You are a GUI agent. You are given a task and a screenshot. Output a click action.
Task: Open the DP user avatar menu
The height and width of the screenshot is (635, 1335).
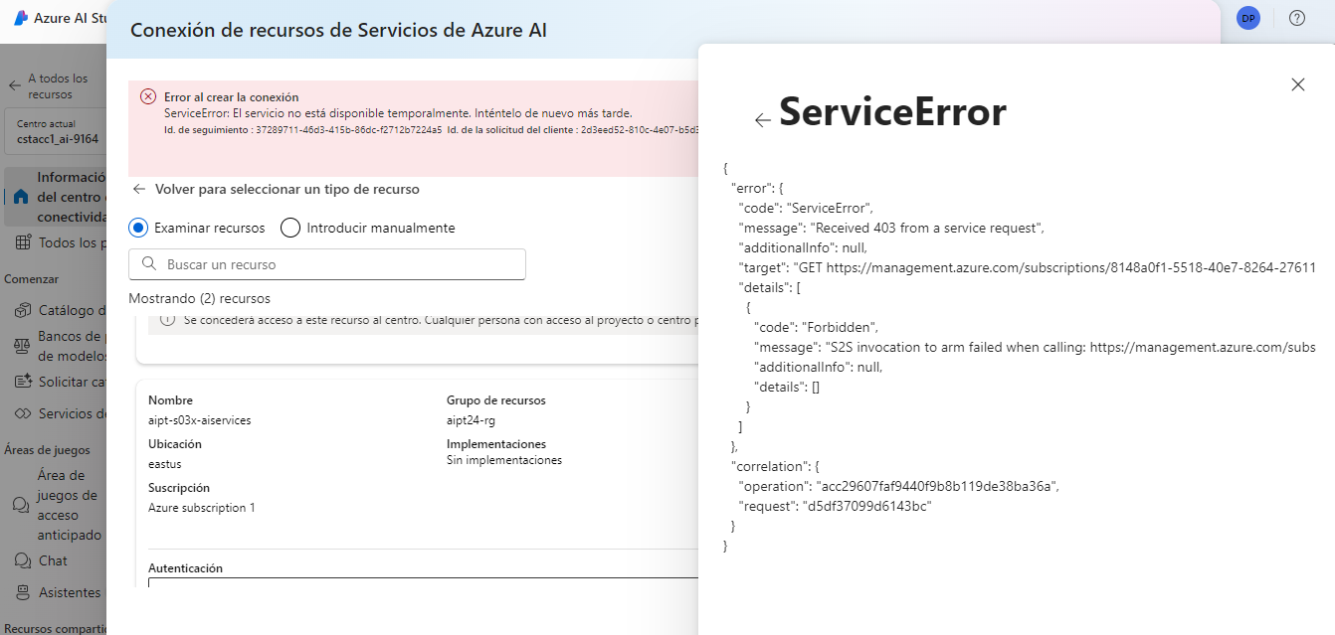coord(1247,18)
